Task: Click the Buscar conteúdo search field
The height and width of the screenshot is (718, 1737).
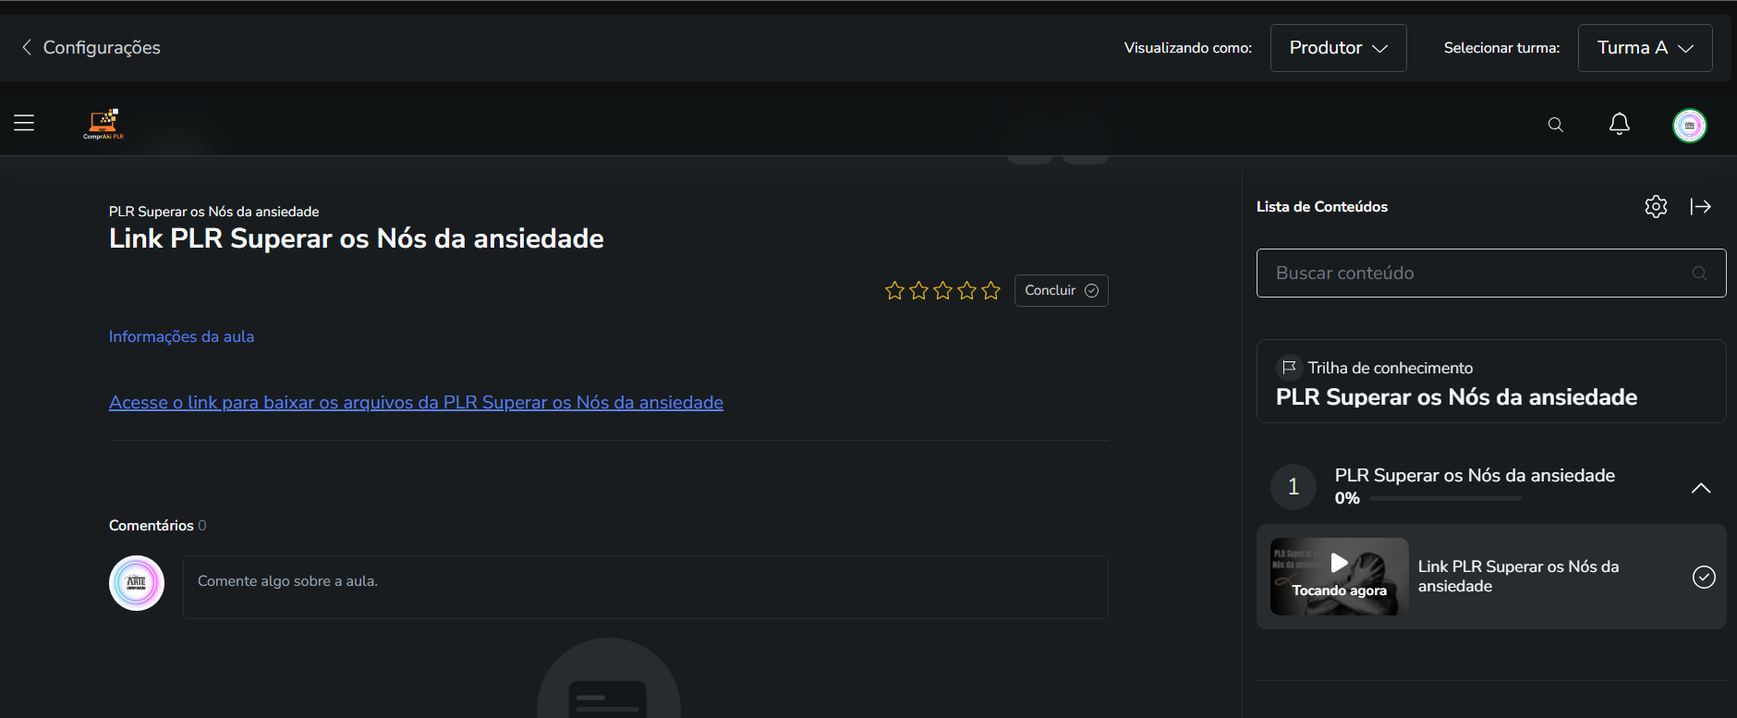Action: click(x=1478, y=274)
